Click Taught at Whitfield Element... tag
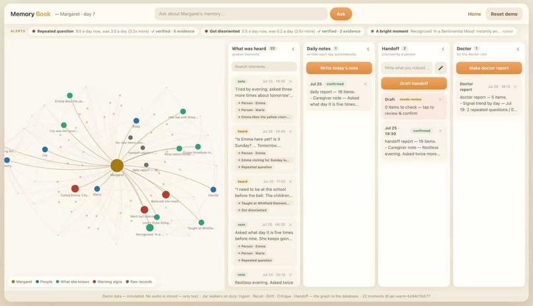This screenshot has height=306, width=533. click(263, 203)
